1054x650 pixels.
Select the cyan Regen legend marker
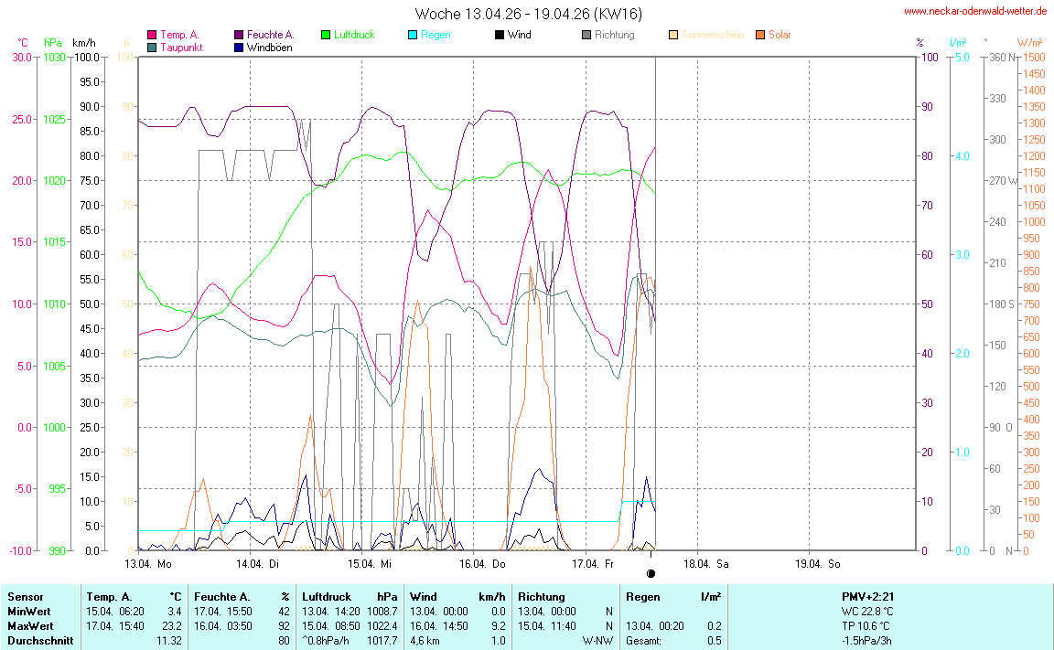413,35
